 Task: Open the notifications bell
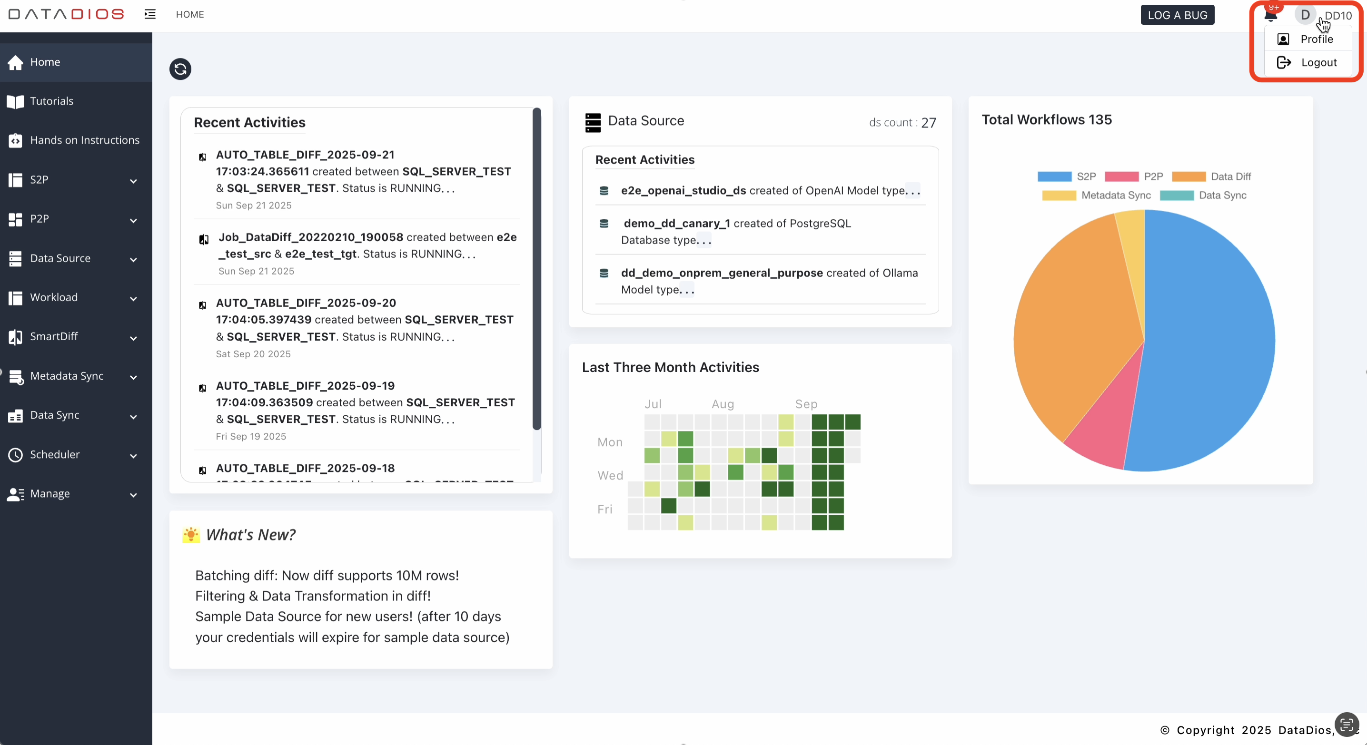[x=1270, y=15]
